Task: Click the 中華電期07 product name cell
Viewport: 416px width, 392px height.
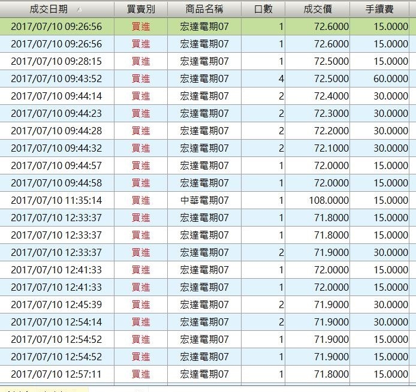Action: pyautogui.click(x=204, y=200)
